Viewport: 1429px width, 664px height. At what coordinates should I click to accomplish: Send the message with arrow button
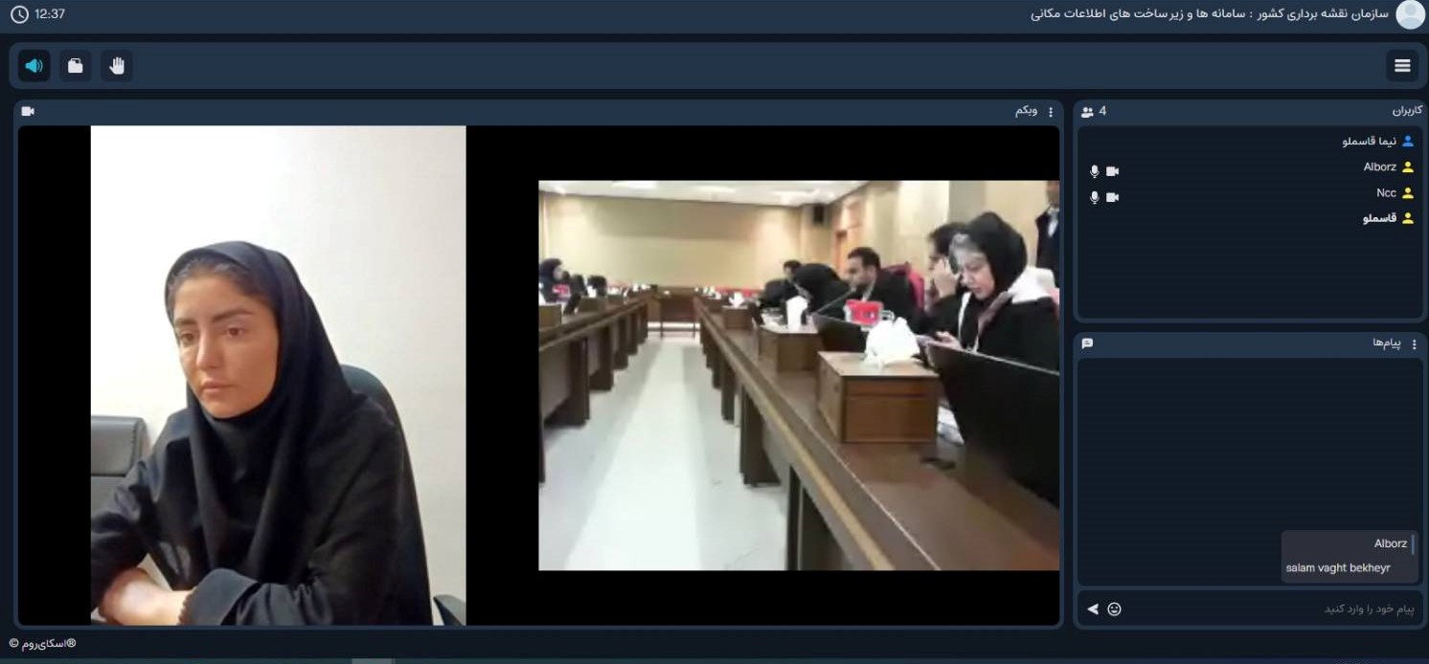(x=1093, y=609)
